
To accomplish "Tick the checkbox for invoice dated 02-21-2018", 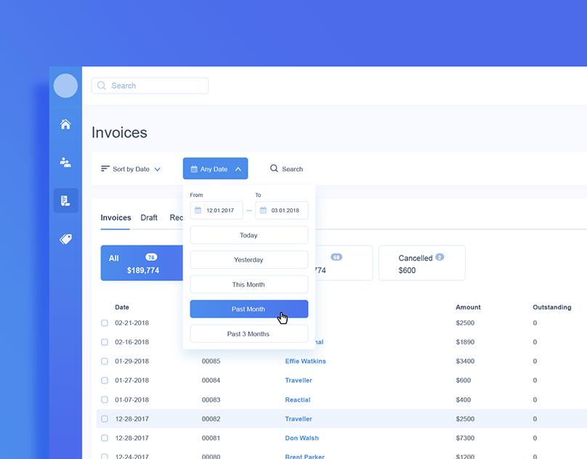I will (105, 322).
